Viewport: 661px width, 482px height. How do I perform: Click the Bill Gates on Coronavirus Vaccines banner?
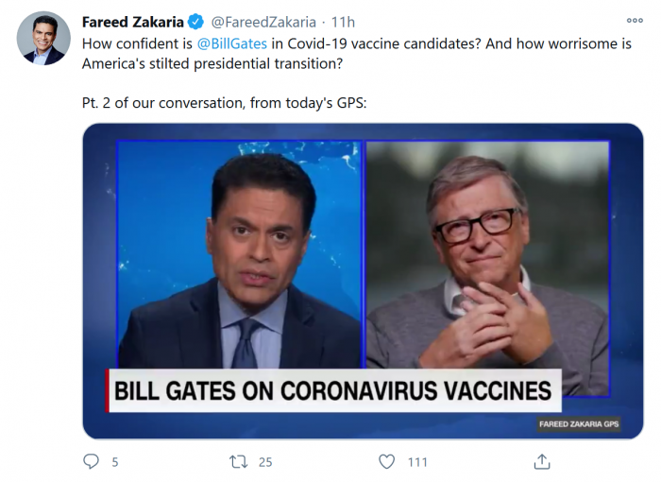click(x=332, y=389)
